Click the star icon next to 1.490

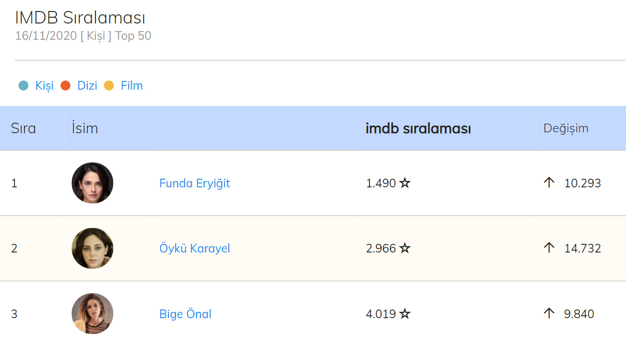[405, 183]
